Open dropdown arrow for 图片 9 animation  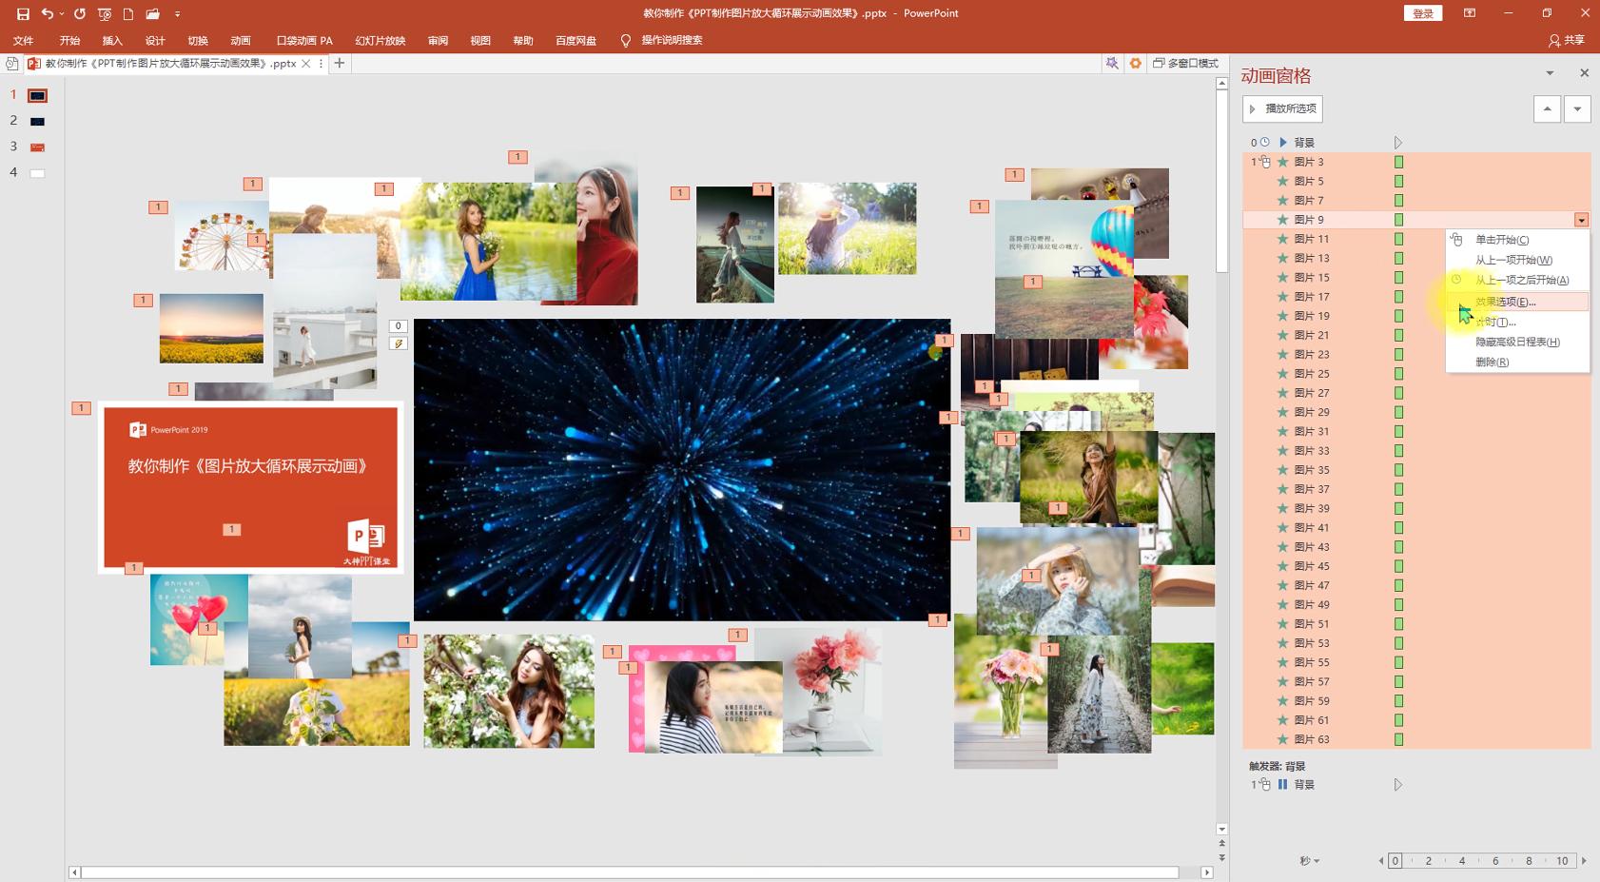(1581, 220)
